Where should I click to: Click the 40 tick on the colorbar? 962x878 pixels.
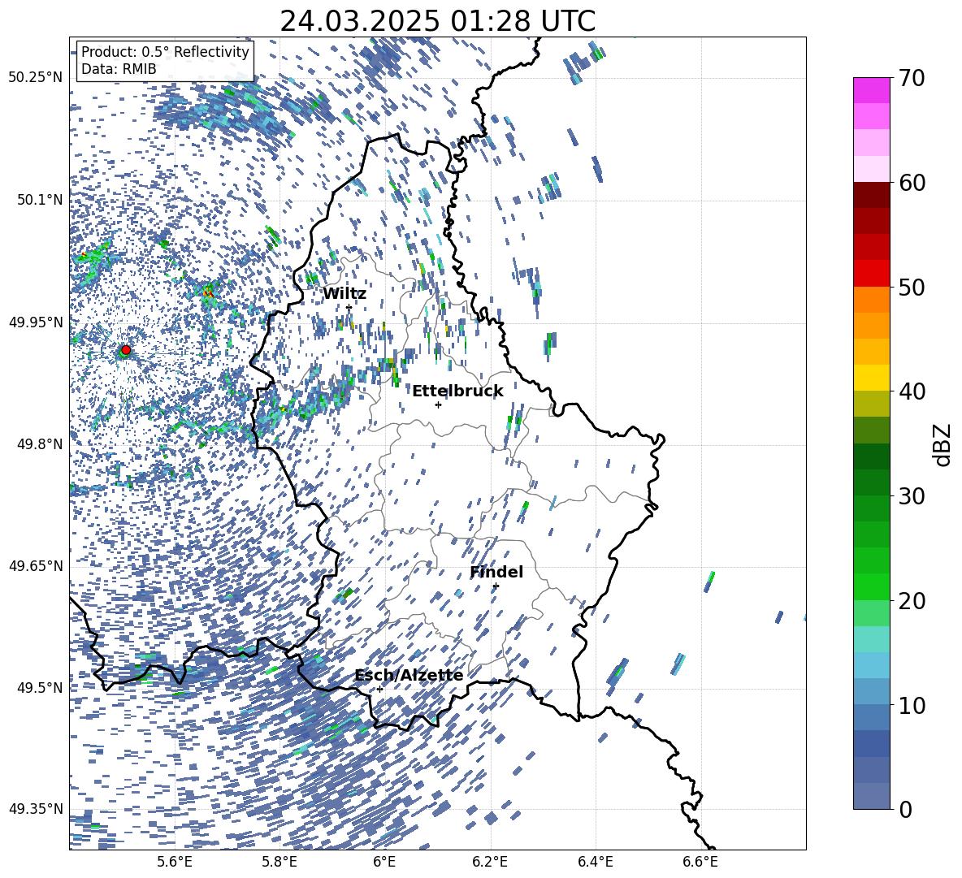tap(912, 391)
